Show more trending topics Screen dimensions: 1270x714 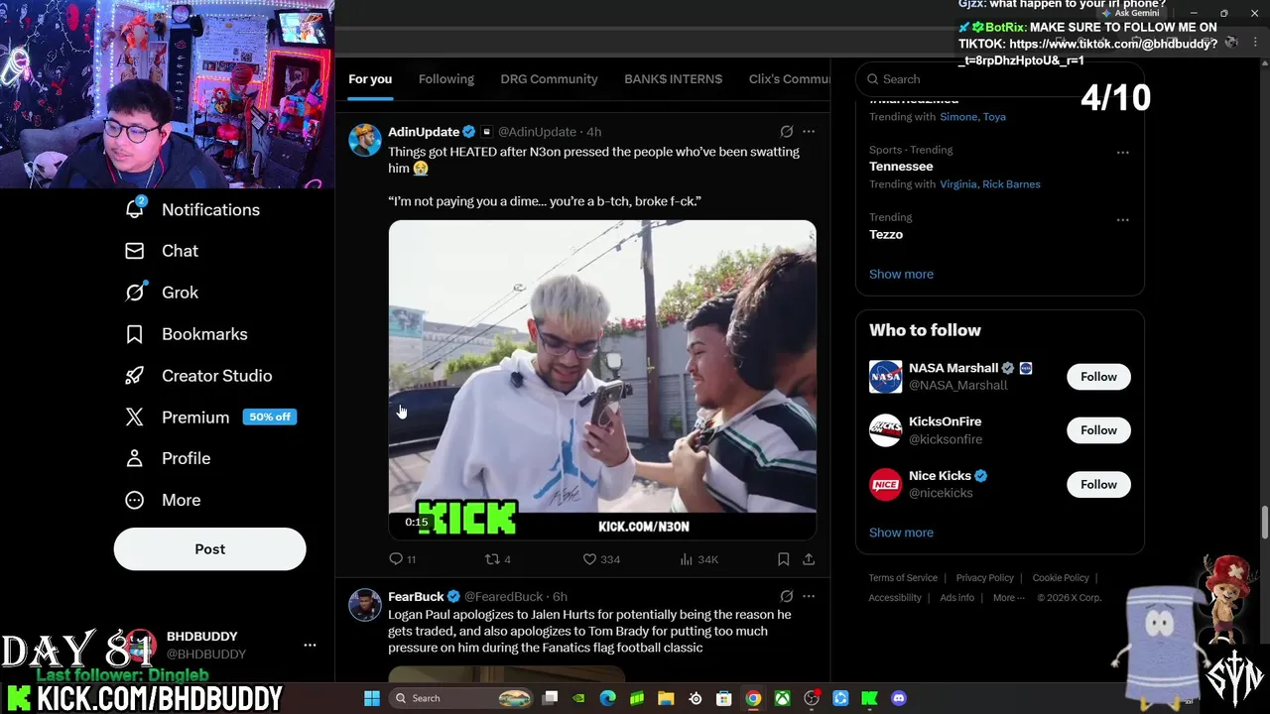[901, 274]
